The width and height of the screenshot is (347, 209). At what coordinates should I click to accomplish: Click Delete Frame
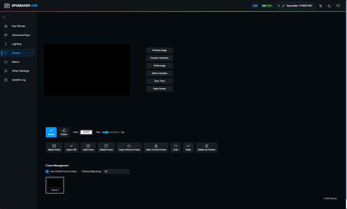[x=106, y=148]
